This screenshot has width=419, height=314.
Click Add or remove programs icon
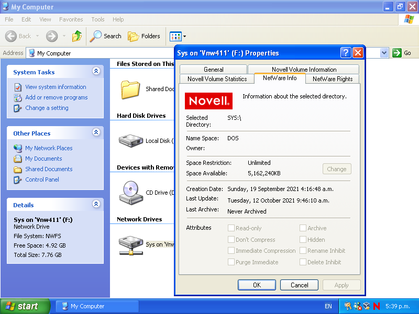pos(18,98)
